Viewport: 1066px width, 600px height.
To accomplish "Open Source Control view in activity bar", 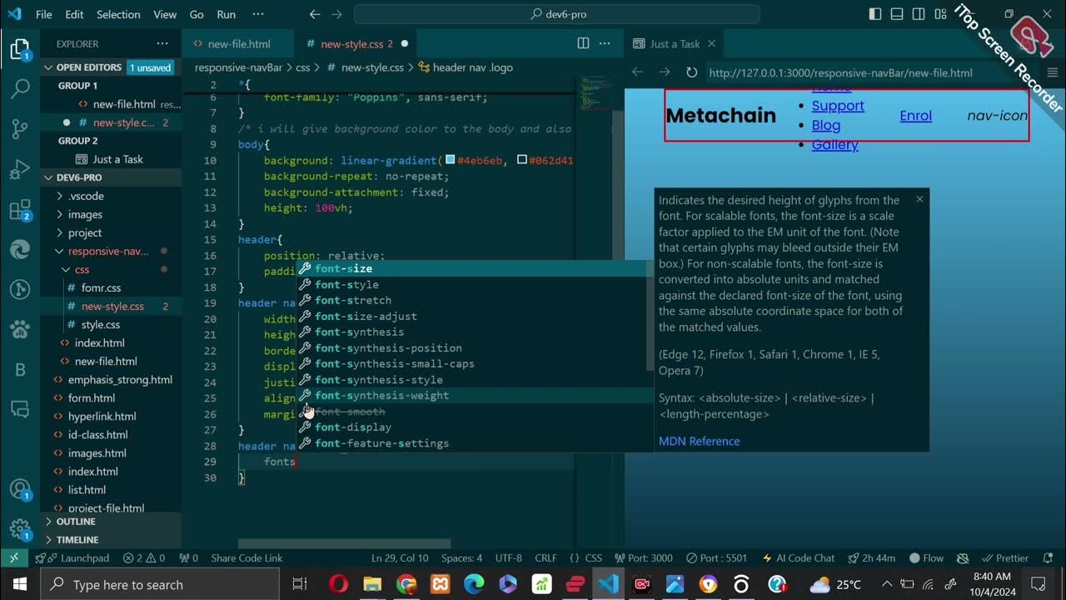I will tap(19, 128).
